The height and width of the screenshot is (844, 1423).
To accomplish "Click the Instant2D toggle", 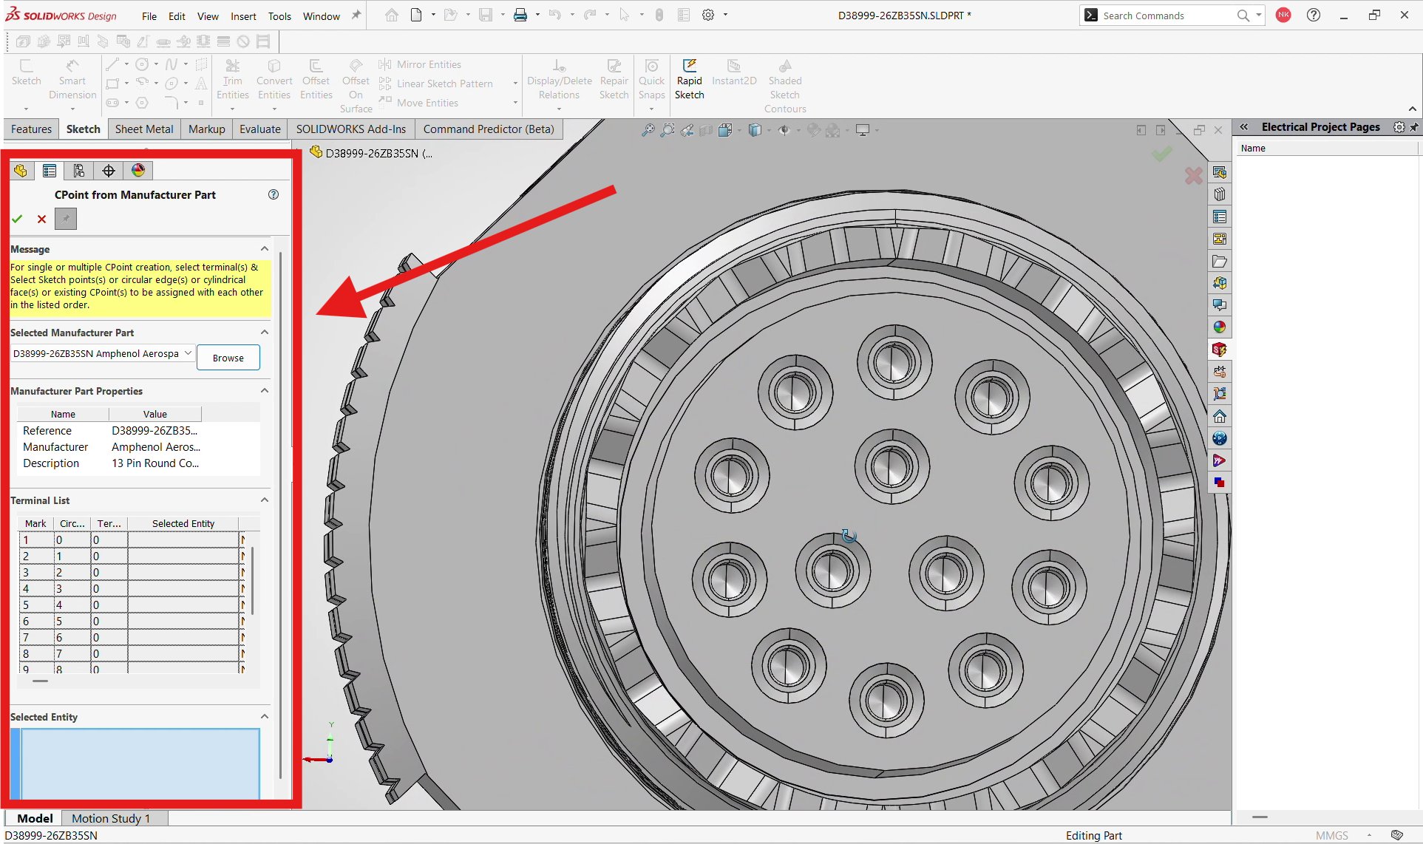I will (734, 73).
